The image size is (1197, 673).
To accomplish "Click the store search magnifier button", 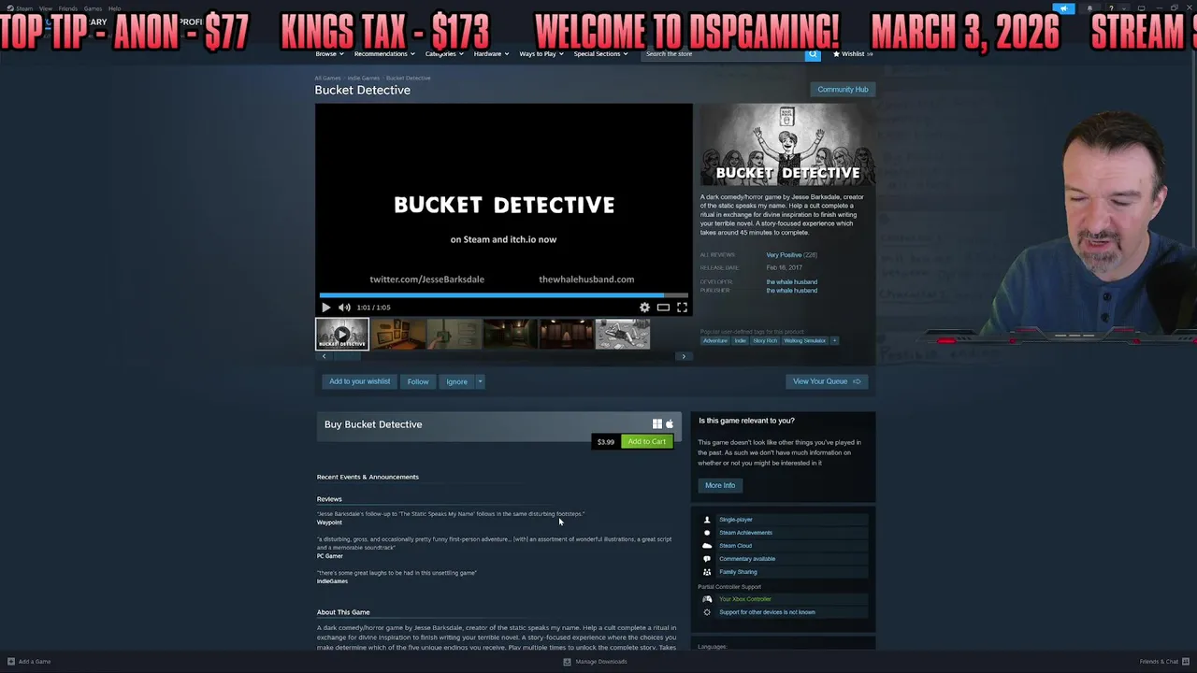I will (813, 54).
